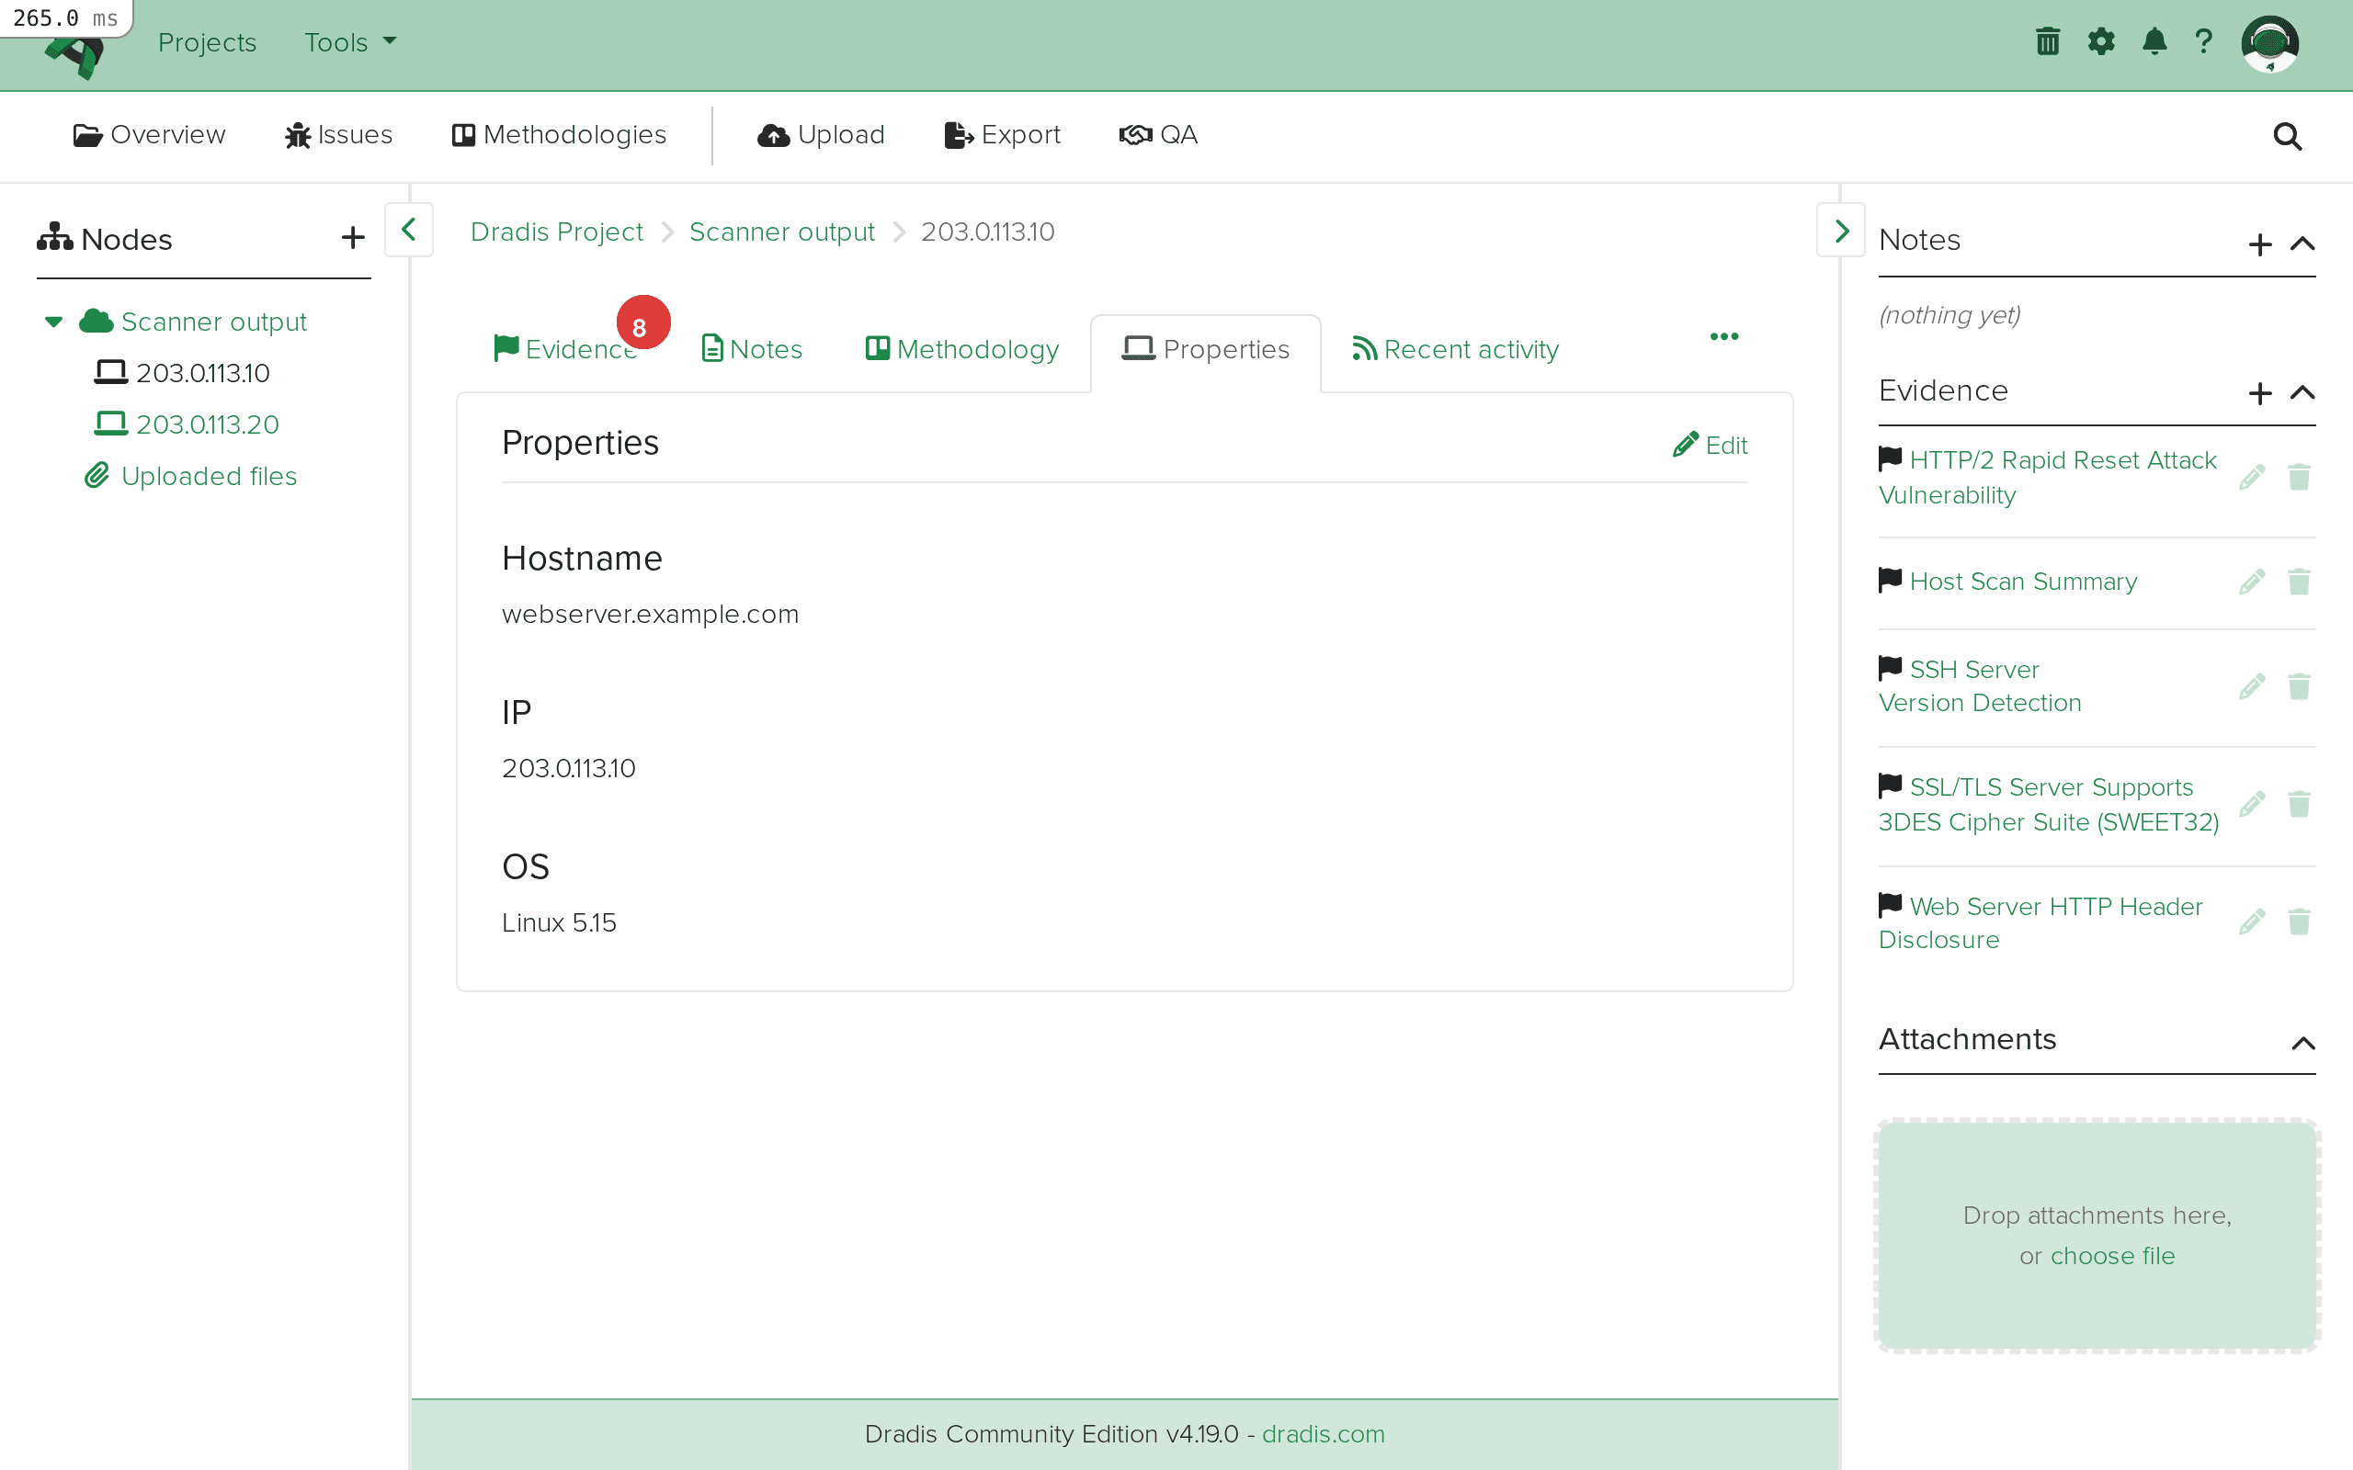Click the choose file link
Image resolution: width=2353 pixels, height=1470 pixels.
point(2112,1255)
